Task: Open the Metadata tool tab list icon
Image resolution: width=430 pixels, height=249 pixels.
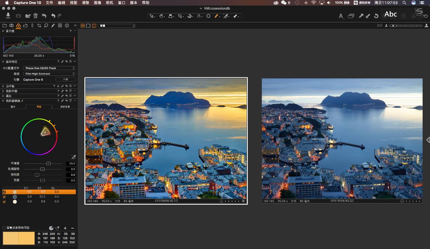Action: pos(60,26)
